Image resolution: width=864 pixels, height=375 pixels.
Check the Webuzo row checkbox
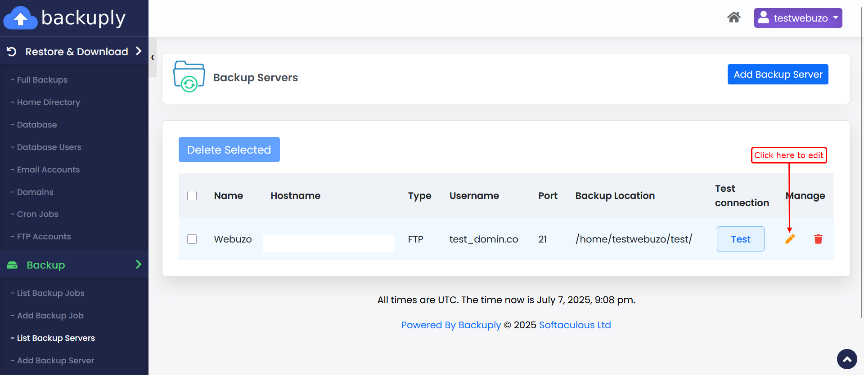(192, 239)
